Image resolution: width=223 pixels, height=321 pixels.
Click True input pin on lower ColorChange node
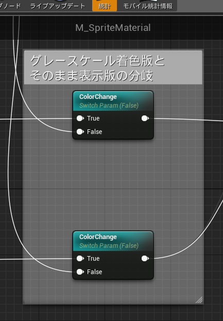pos(80,259)
